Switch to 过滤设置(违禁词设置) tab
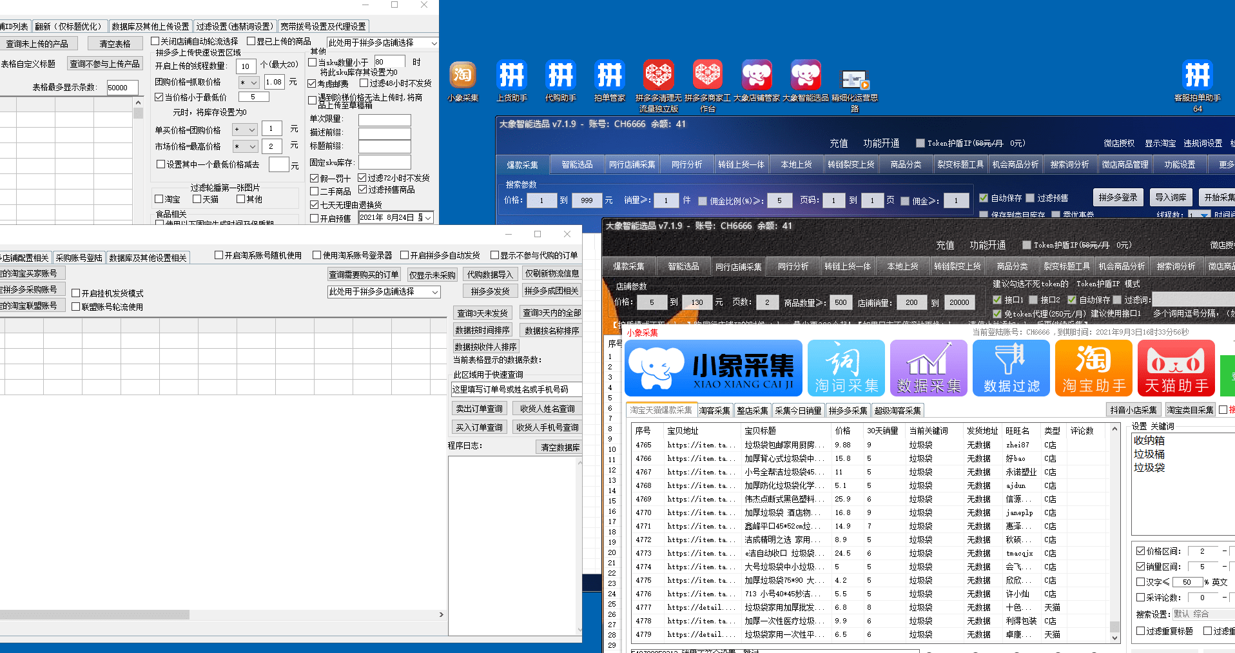The image size is (1235, 653). (x=235, y=26)
